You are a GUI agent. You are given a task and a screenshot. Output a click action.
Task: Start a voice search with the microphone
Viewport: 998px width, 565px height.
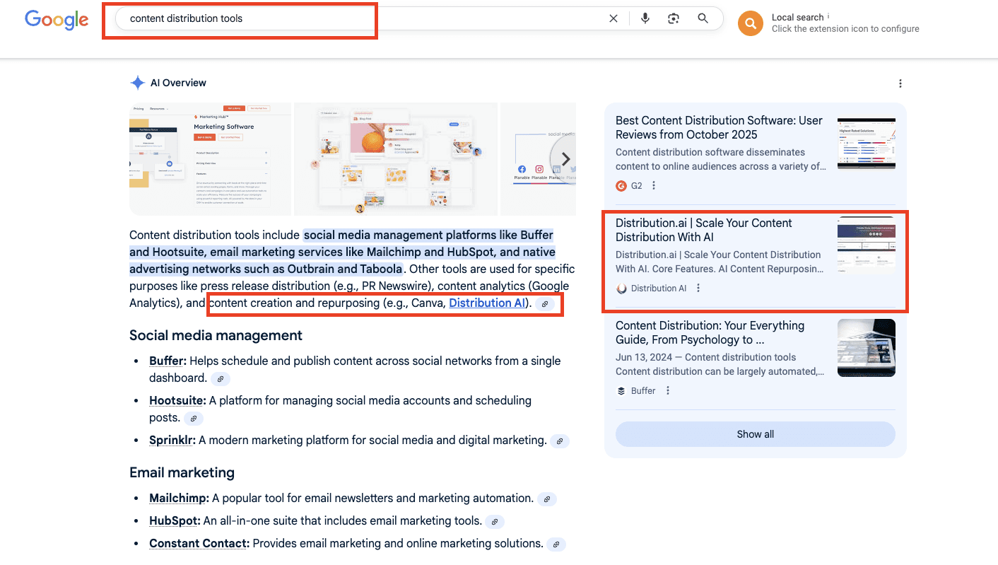(x=645, y=18)
